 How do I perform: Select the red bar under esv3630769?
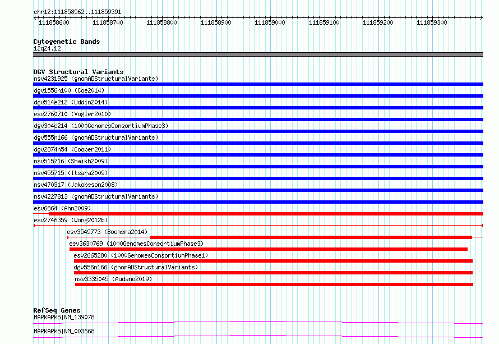tap(268, 249)
